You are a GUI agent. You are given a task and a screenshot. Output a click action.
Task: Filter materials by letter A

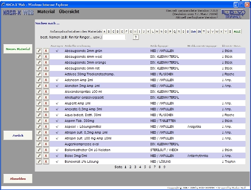click(104, 32)
